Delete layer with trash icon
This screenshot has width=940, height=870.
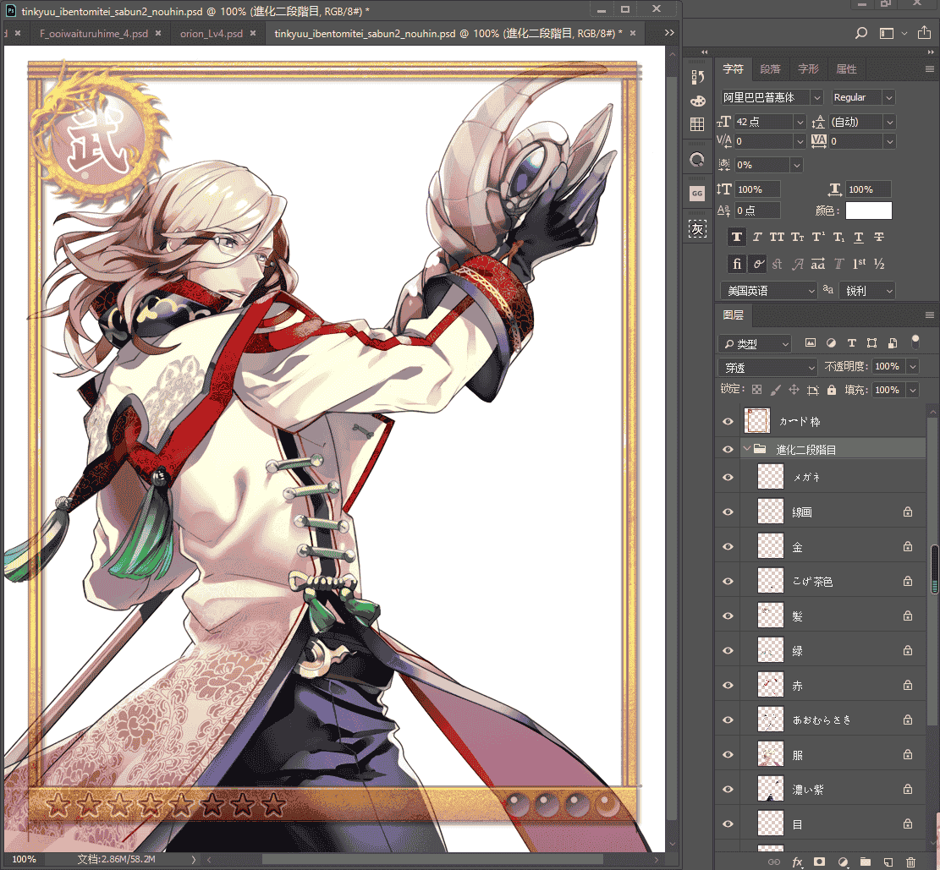click(910, 862)
